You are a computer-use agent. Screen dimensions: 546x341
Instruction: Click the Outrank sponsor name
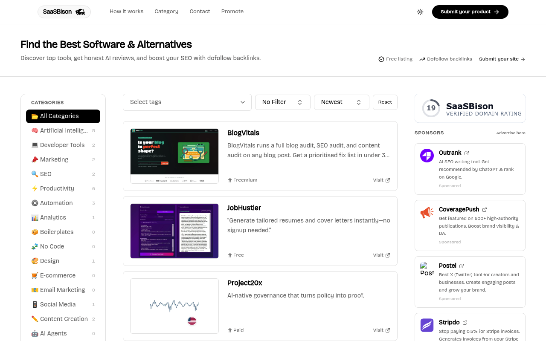[x=450, y=153]
